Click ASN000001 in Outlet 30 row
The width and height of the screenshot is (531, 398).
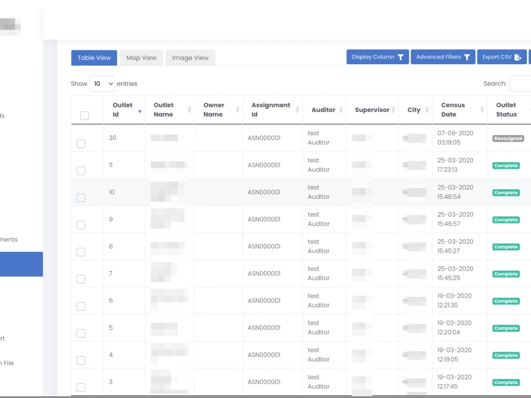[264, 138]
